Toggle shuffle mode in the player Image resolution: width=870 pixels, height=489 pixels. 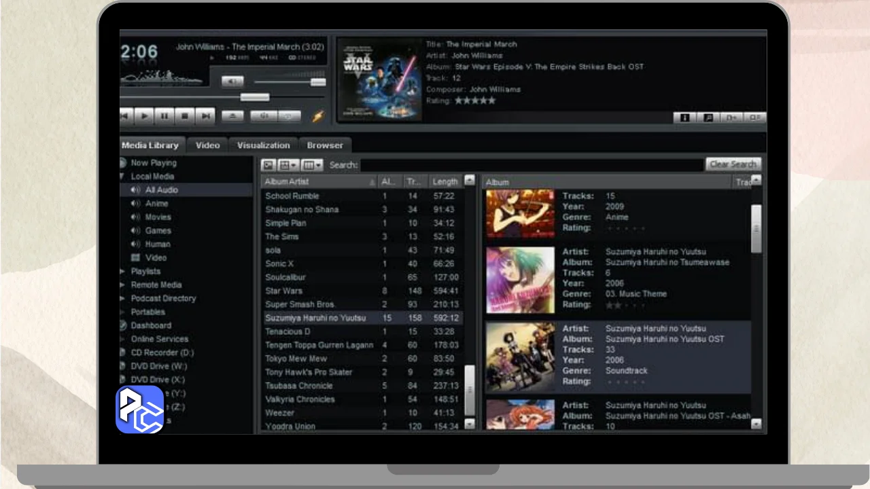pyautogui.click(x=263, y=116)
